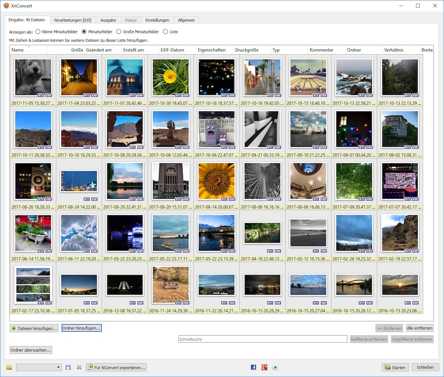Open the Allgemein tab
444x377 pixels.
coord(186,20)
